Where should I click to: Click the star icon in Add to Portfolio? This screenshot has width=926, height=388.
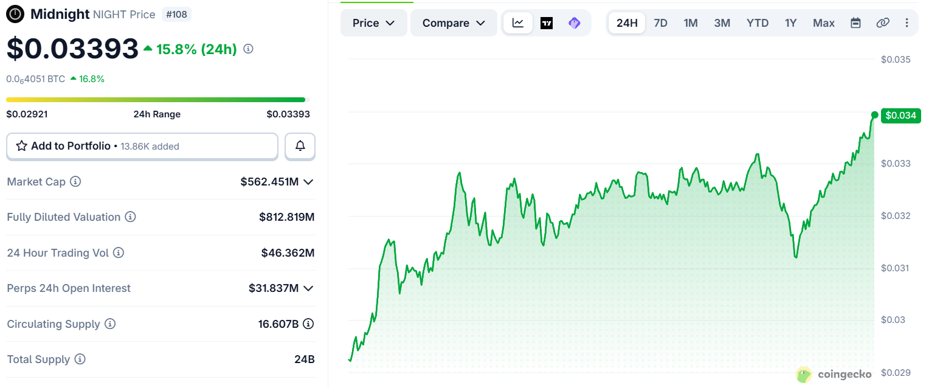pyautogui.click(x=21, y=146)
